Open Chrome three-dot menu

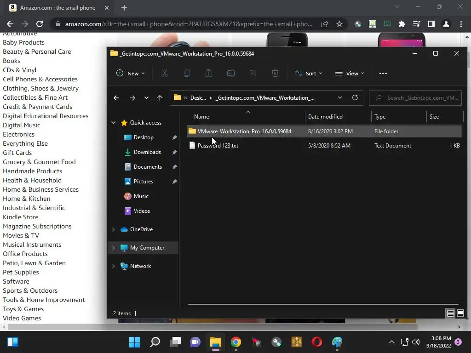tap(461, 24)
